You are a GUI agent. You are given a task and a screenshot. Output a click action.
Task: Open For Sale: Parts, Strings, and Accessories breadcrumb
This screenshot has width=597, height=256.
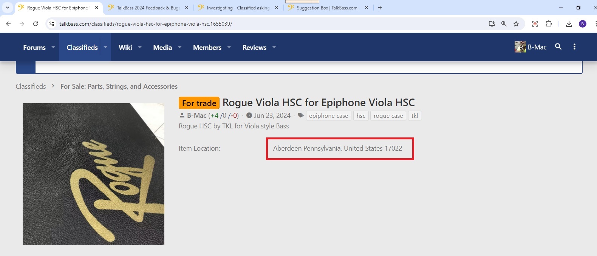tap(119, 86)
